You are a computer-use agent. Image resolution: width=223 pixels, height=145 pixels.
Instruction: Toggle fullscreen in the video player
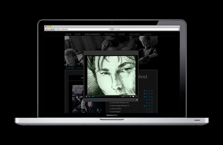[133, 97]
